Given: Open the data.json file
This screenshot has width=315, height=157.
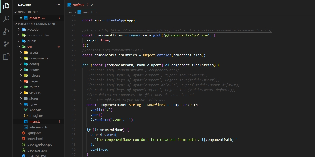Looking at the screenshot, I should click(x=36, y=116).
